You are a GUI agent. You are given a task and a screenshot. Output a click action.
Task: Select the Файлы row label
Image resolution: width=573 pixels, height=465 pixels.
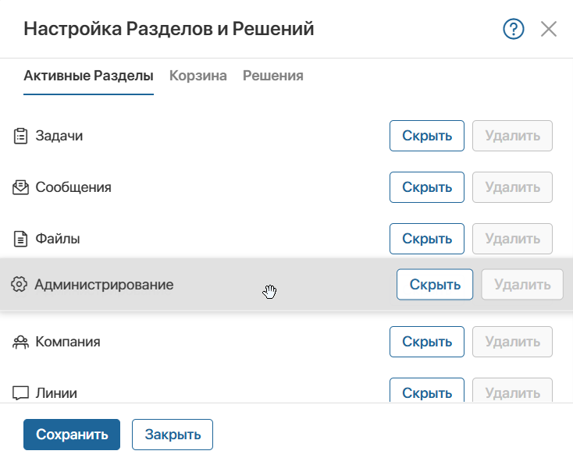(58, 239)
